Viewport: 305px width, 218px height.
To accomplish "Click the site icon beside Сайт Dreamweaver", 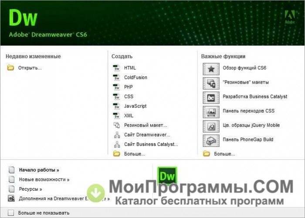I will click(117, 134).
